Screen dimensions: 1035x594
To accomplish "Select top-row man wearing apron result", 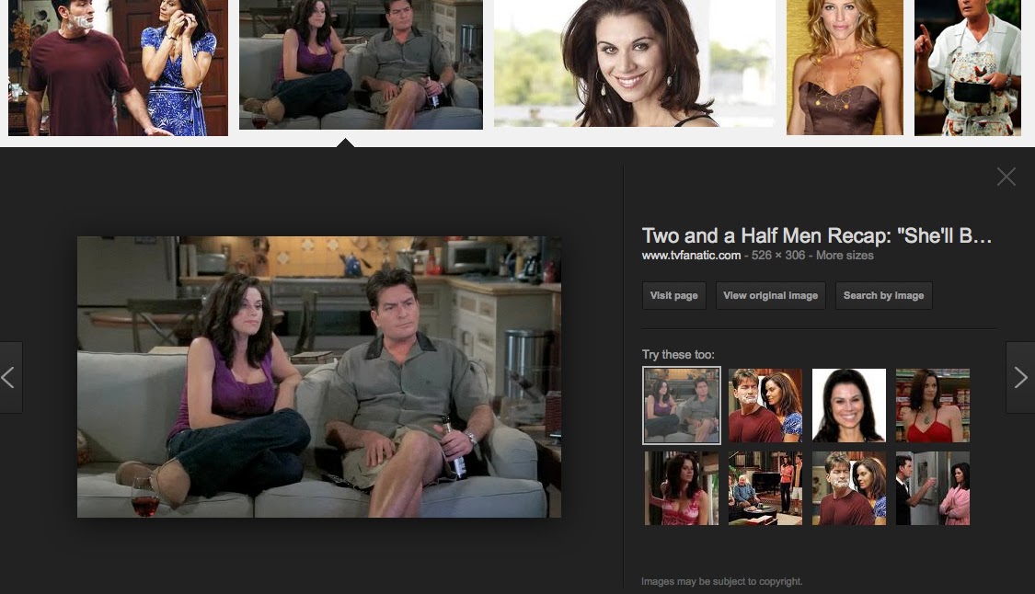I will tap(968, 67).
